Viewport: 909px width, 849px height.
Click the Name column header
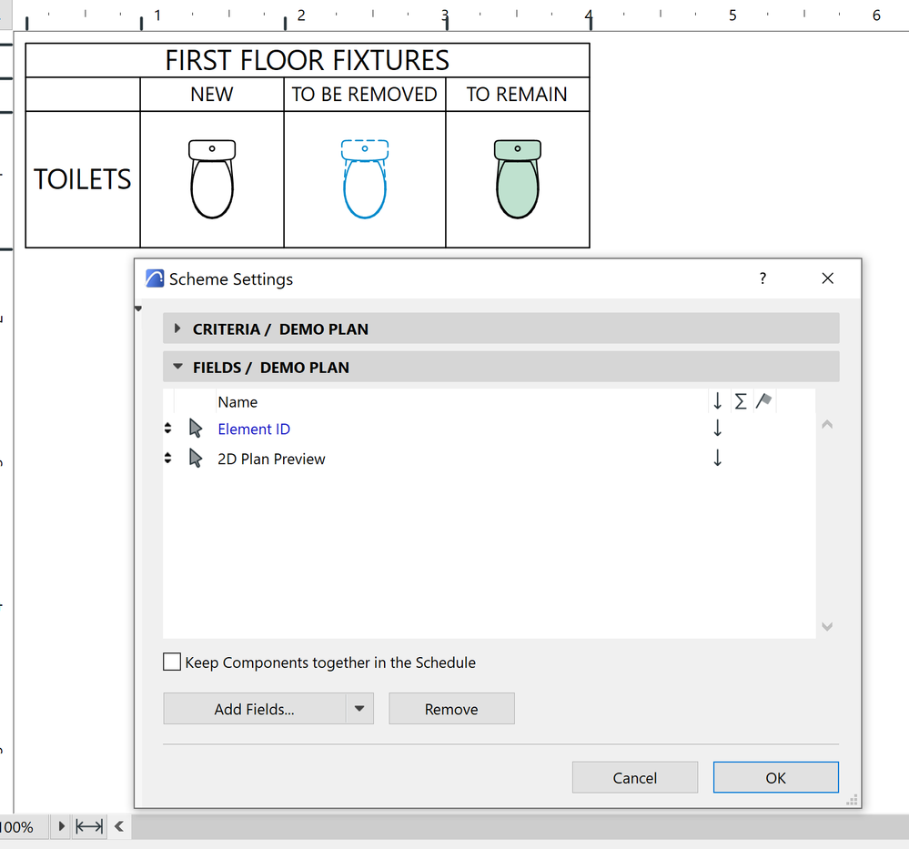[x=237, y=402]
